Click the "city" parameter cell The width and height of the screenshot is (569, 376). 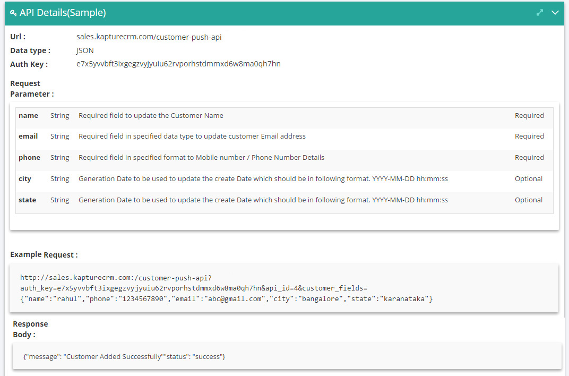point(25,179)
